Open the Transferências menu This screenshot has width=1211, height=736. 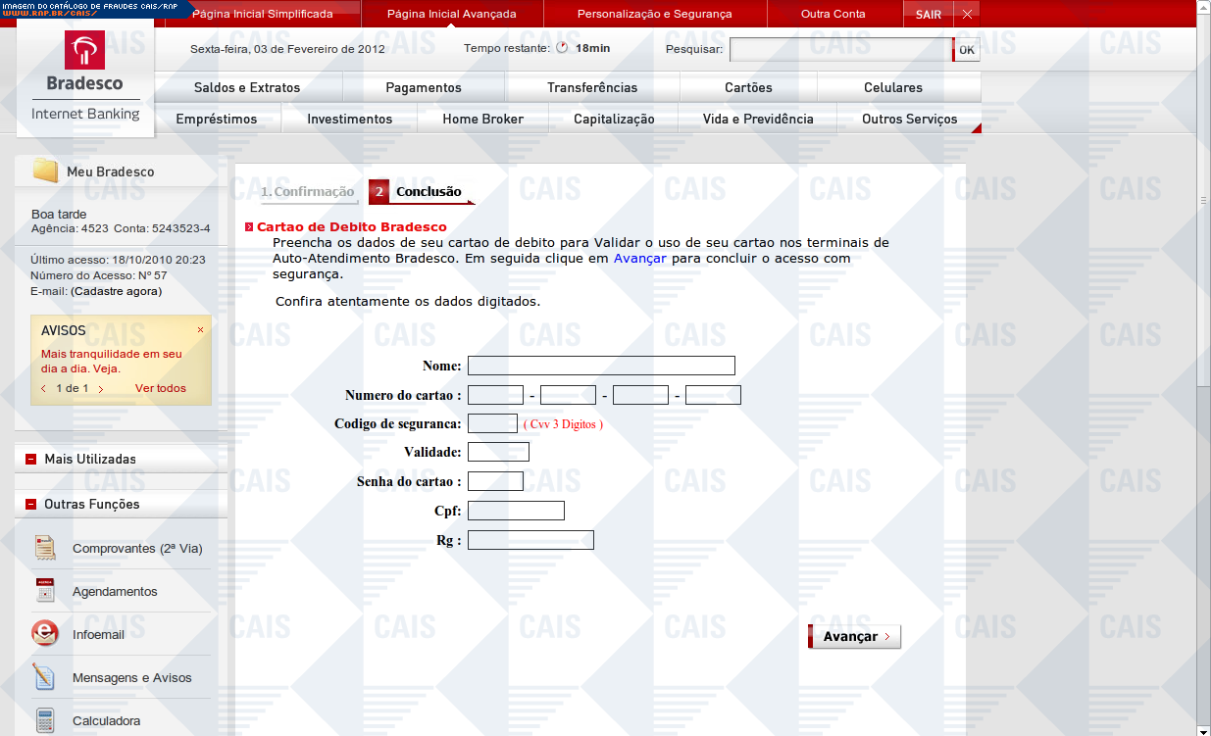click(x=592, y=87)
